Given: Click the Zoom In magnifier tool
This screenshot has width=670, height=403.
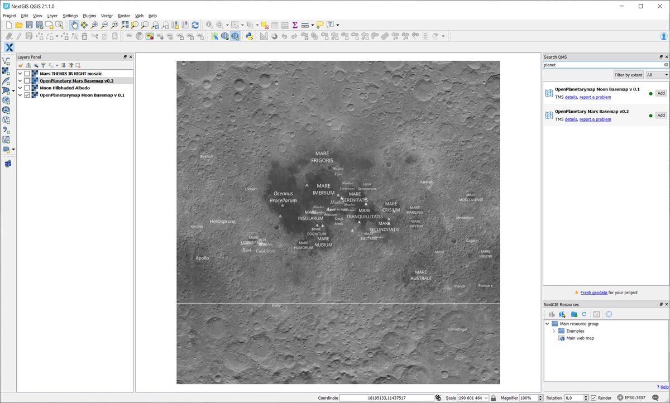Looking at the screenshot, I should (x=94, y=25).
